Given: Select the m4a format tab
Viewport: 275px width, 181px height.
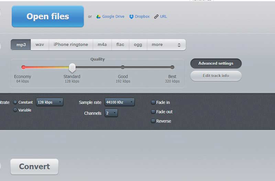Looking at the screenshot, I should 102,45.
